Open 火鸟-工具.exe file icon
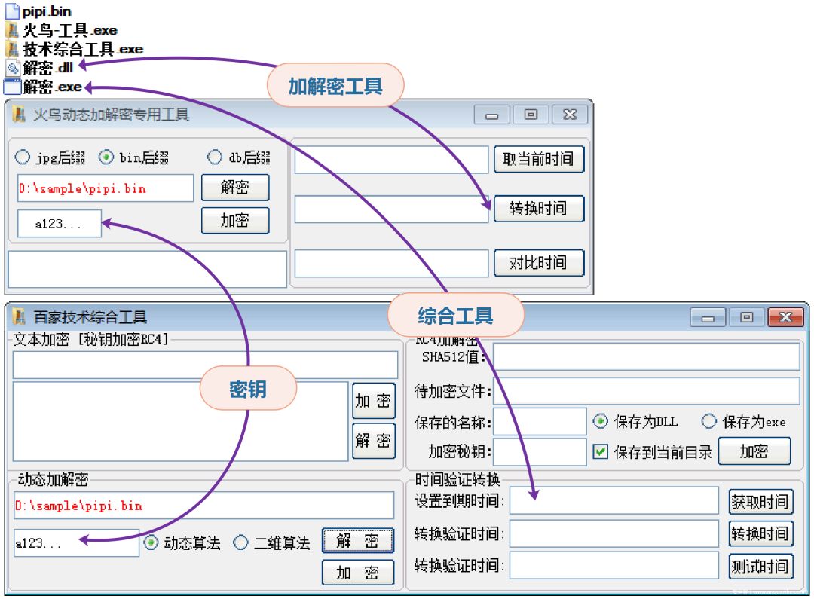The height and width of the screenshot is (599, 814). (x=12, y=30)
